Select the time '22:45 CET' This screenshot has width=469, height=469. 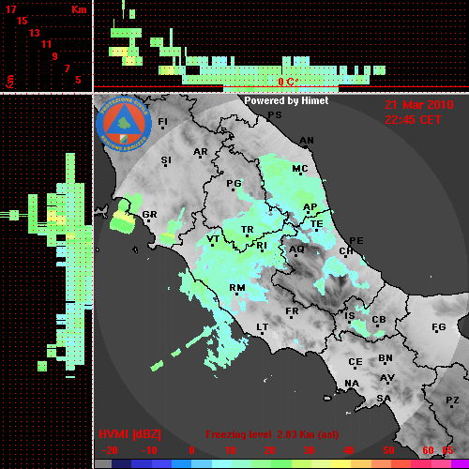(413, 120)
